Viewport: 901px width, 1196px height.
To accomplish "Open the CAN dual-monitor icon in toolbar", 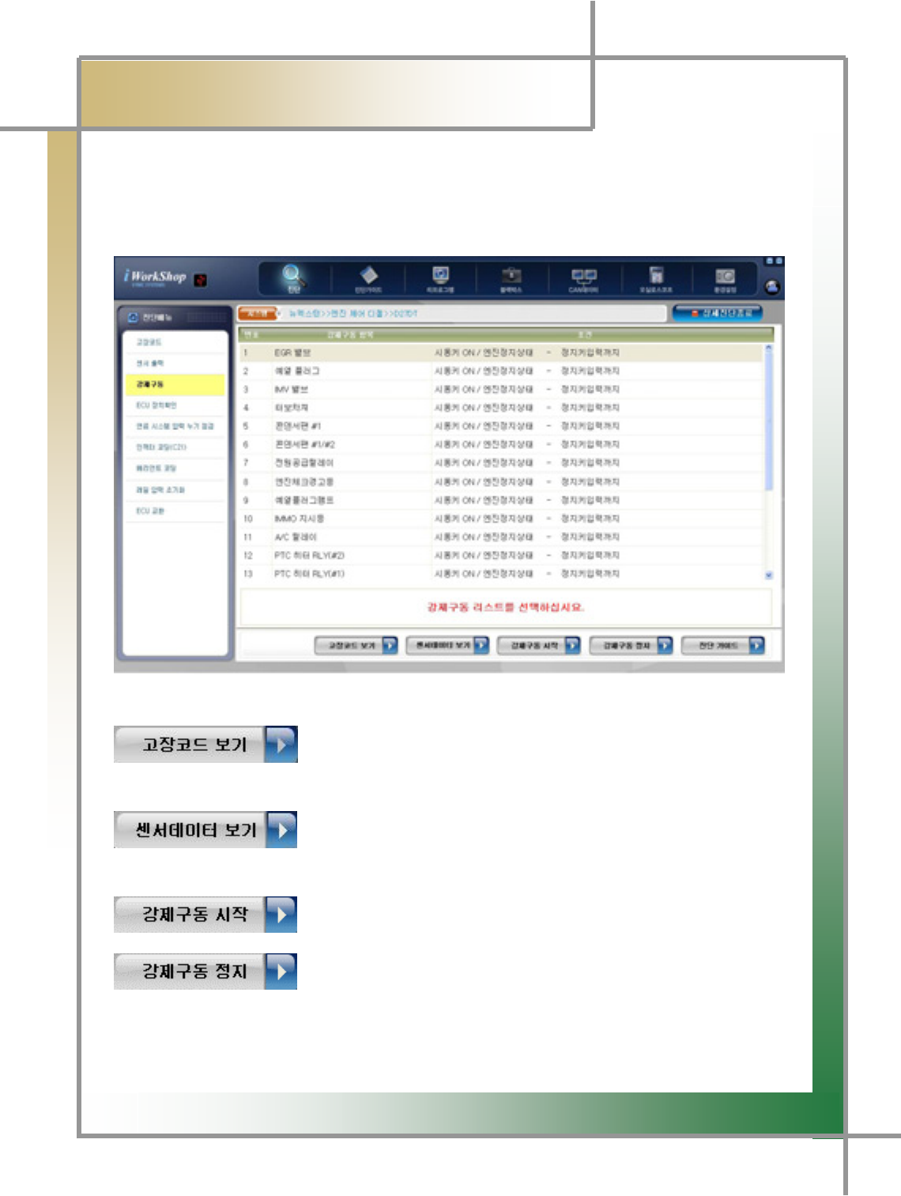I will coord(584,278).
